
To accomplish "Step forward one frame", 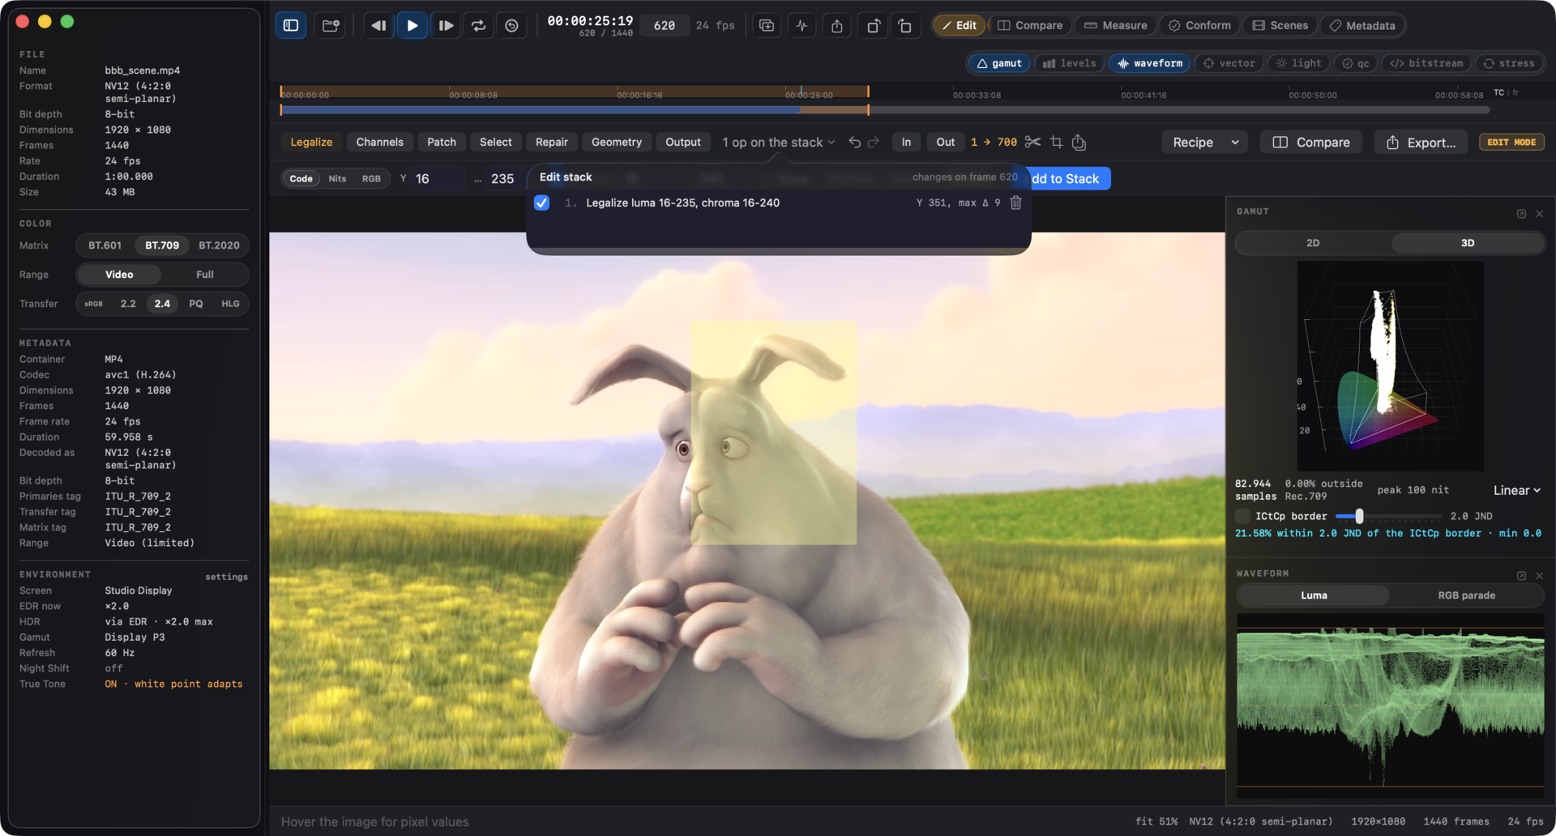I will coord(446,25).
